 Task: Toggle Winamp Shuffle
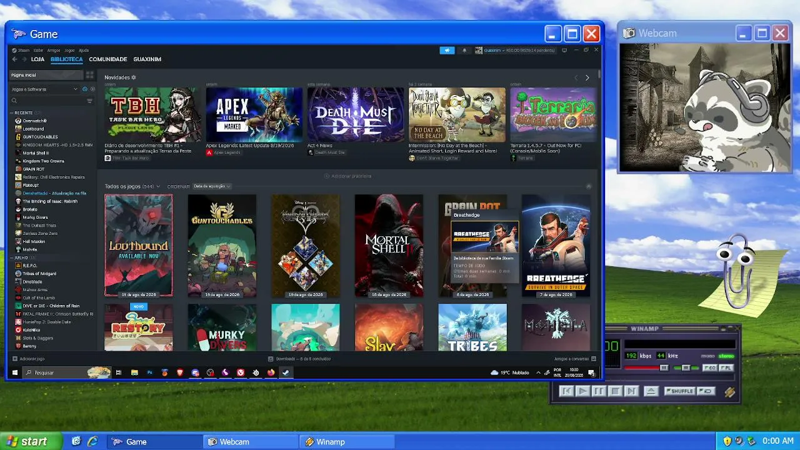(x=679, y=391)
